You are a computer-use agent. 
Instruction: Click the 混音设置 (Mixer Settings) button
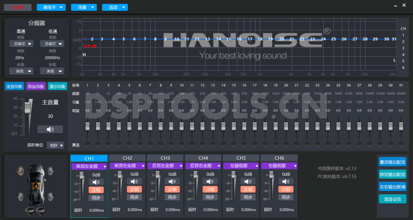tap(392, 199)
